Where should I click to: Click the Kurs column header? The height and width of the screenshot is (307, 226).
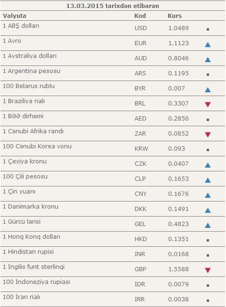(174, 16)
